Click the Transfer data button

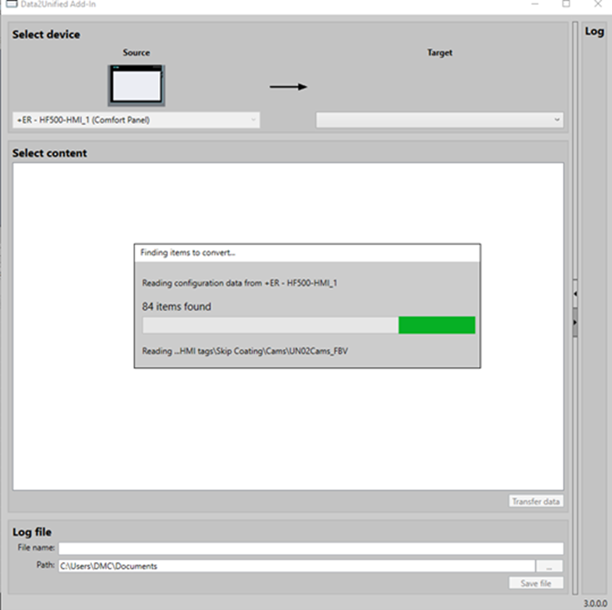click(536, 501)
